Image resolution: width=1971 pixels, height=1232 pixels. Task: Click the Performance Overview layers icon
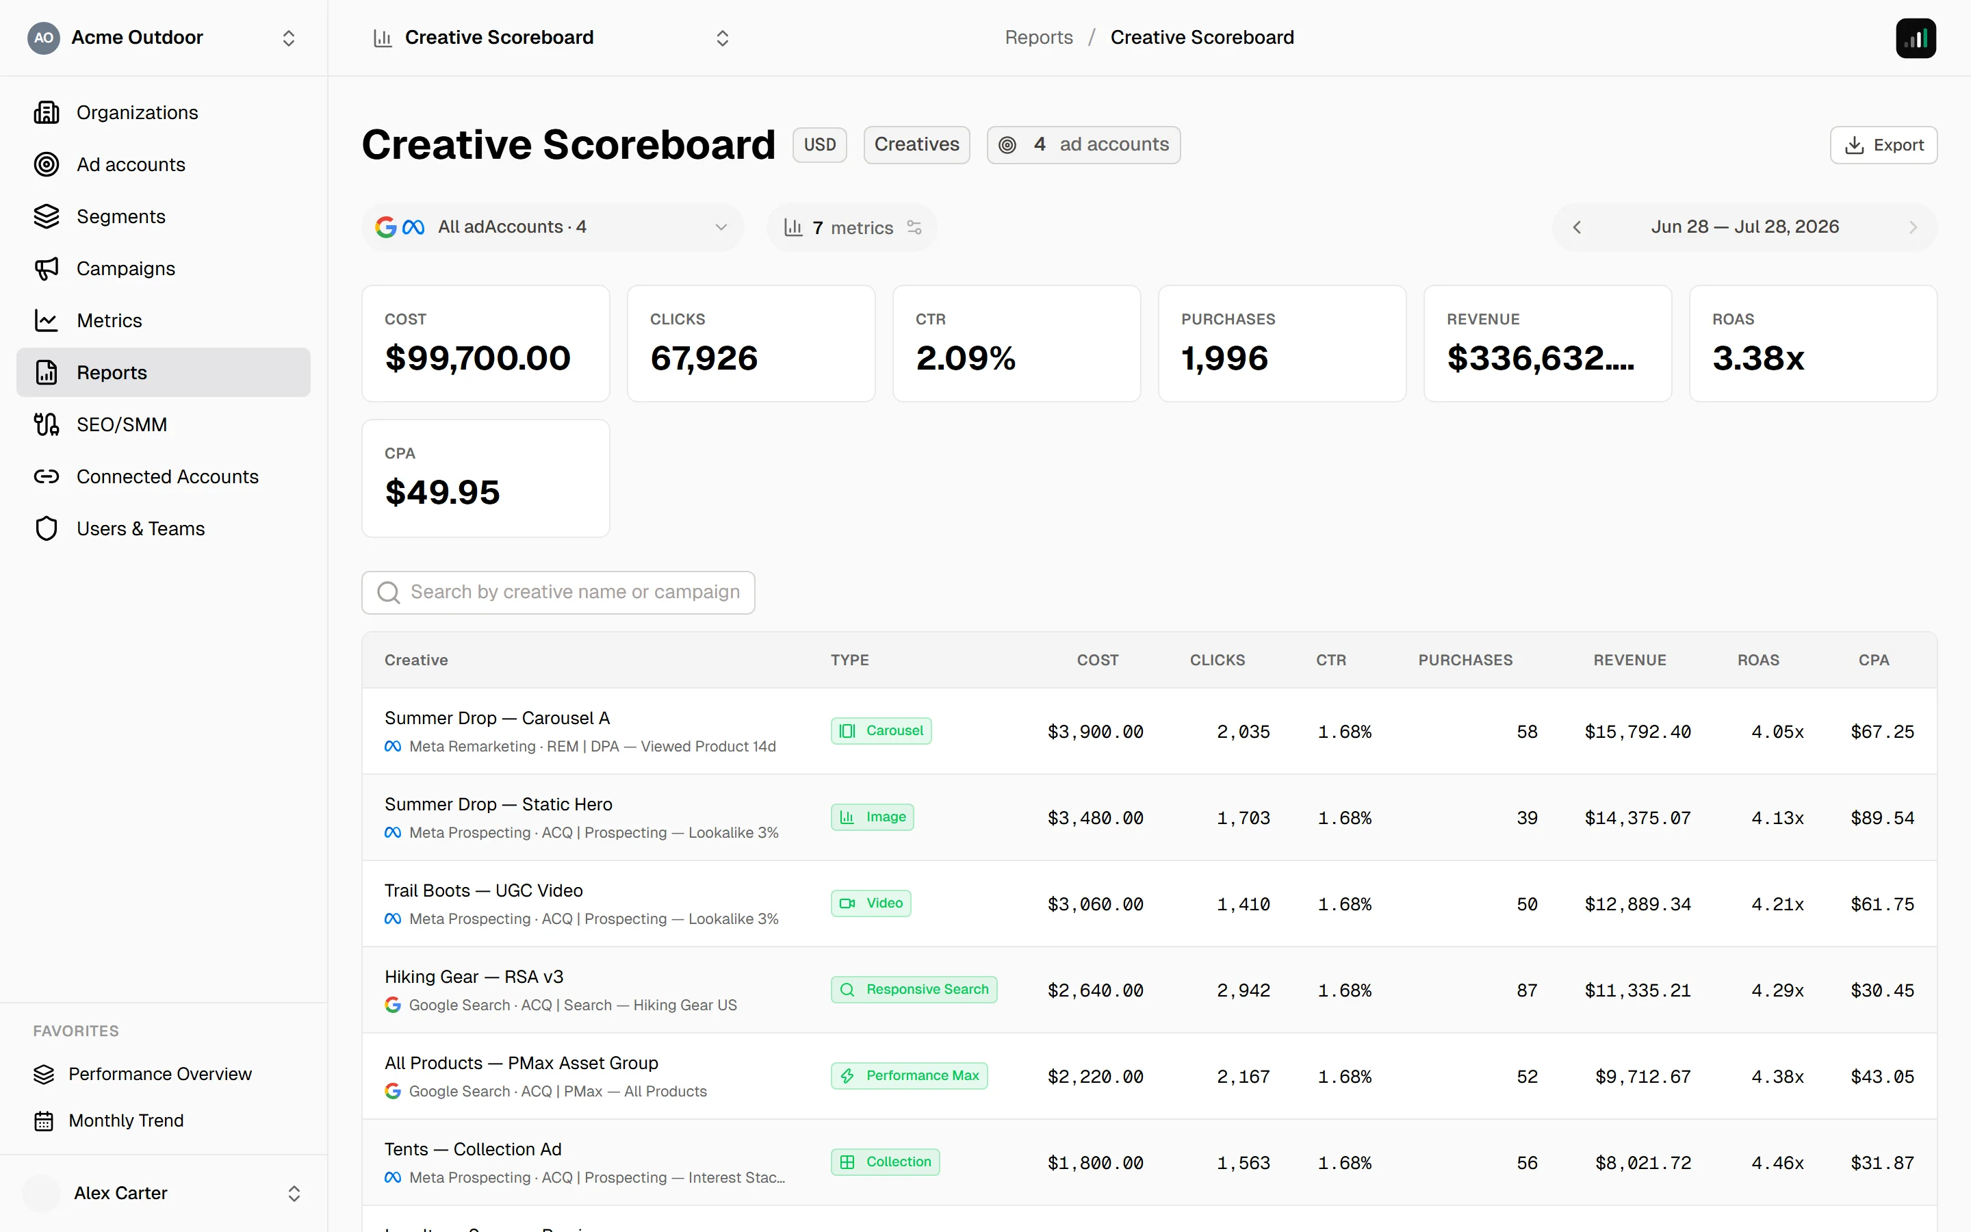pyautogui.click(x=44, y=1075)
